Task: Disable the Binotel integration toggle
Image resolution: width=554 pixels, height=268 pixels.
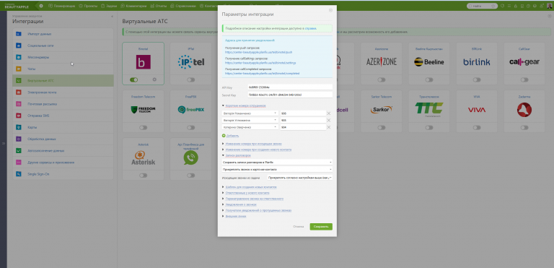Action: click(134, 79)
